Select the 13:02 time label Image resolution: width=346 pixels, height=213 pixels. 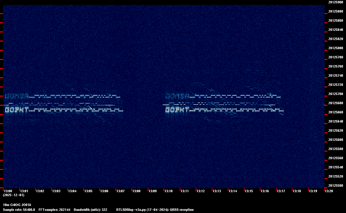40,191
